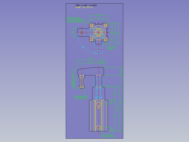Pick the (Port Connection) note
The image size is (189, 142).
[x=108, y=137]
